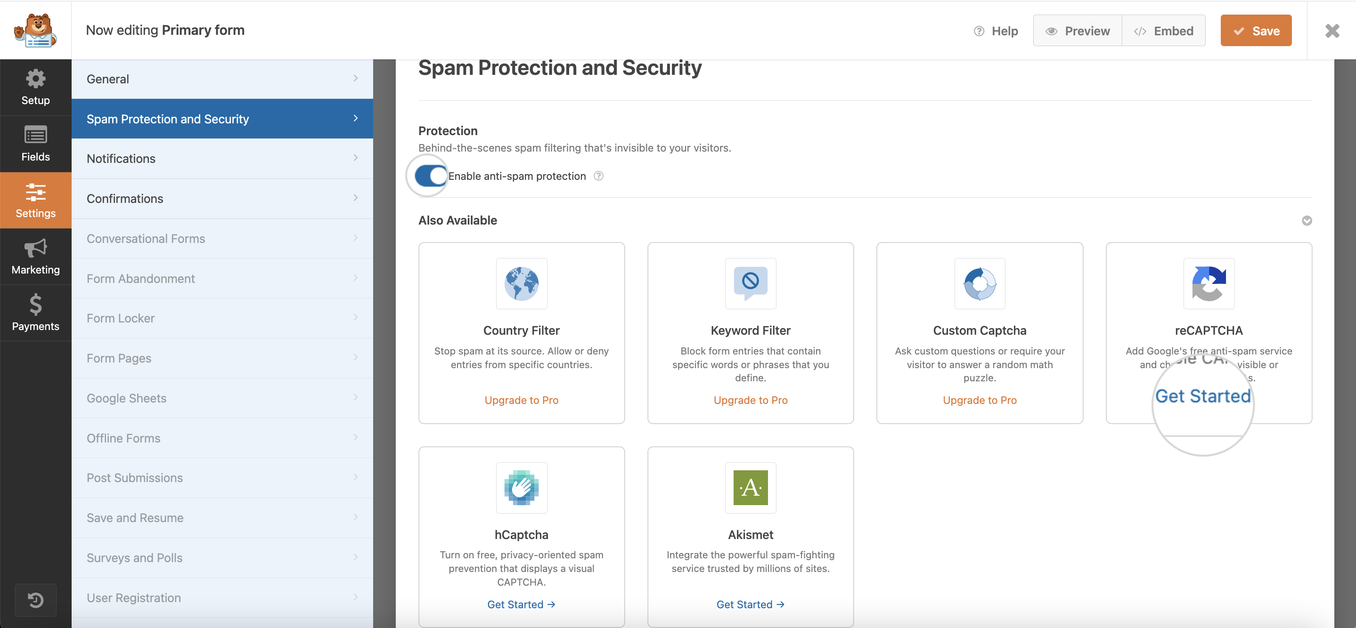Open Form Locker settings
The image size is (1356, 628).
coord(222,318)
